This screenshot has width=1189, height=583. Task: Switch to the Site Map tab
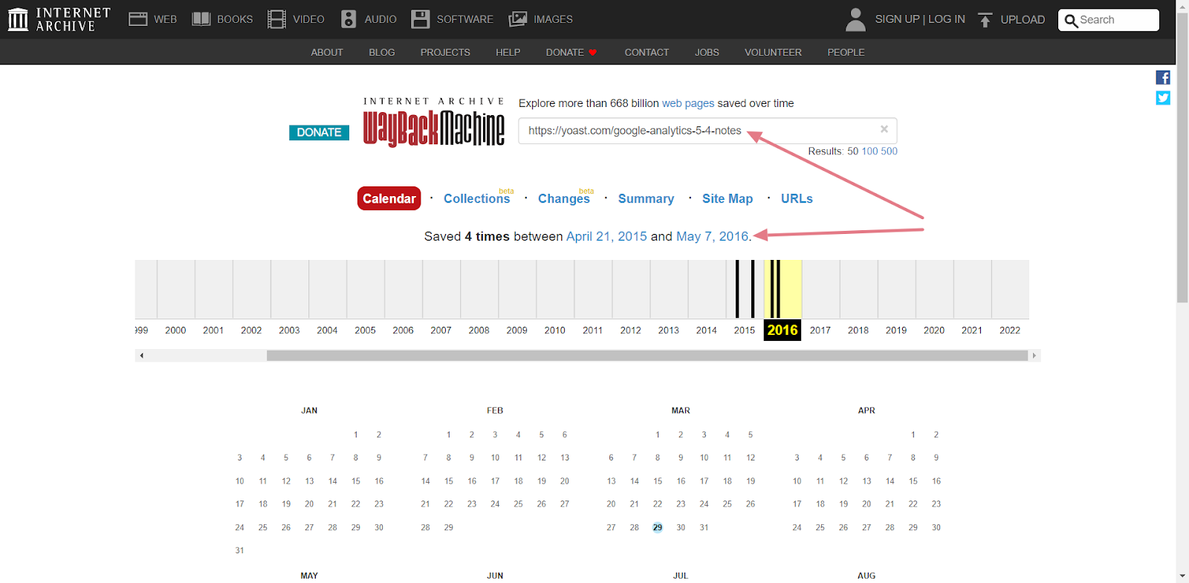728,198
